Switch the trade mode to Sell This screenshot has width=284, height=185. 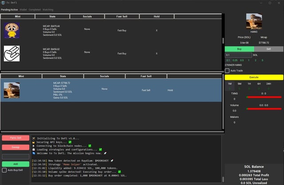pyautogui.click(x=268, y=49)
